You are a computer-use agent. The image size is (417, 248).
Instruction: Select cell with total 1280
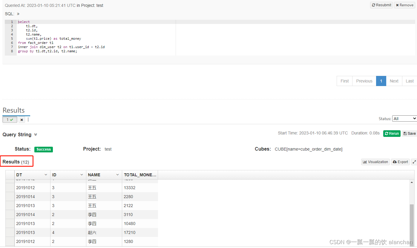[140, 241]
